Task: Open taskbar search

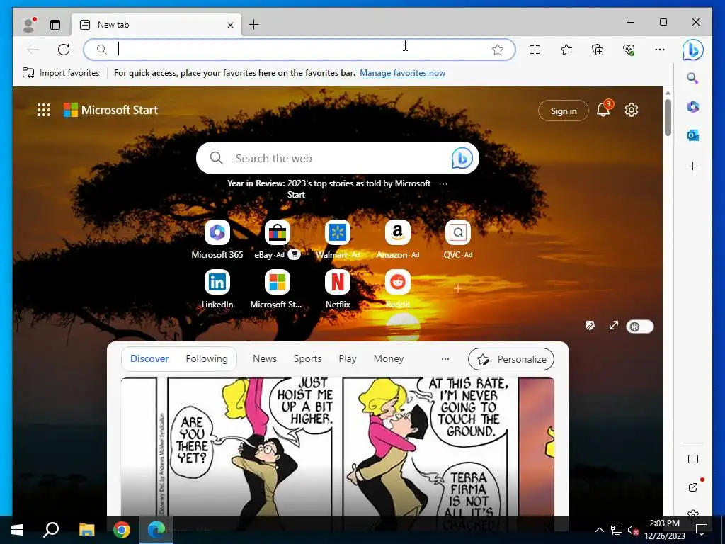Action: coord(51,530)
